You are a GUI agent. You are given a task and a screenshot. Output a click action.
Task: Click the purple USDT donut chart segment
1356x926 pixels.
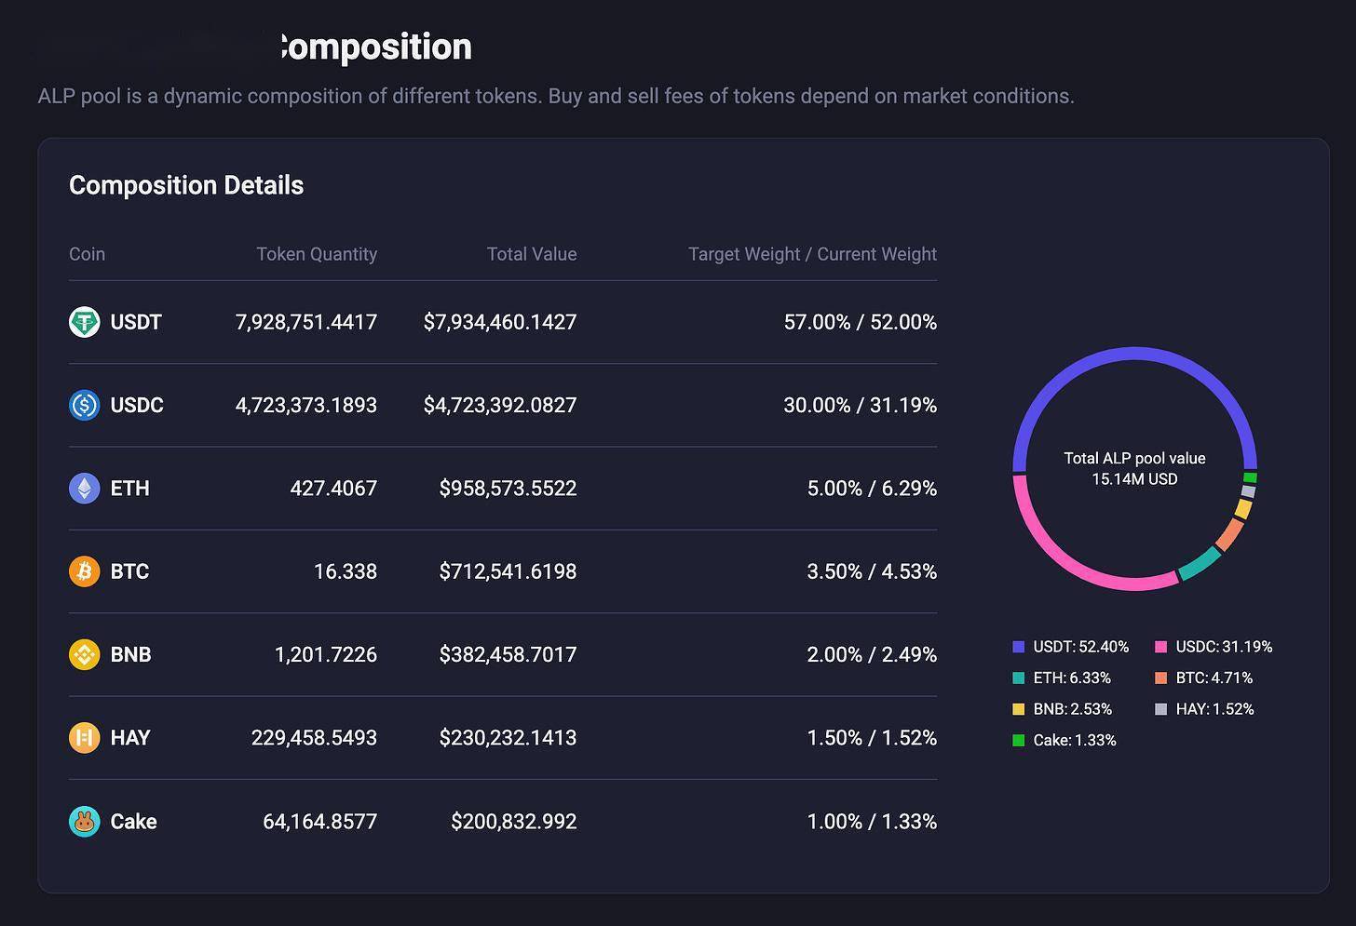[x=1134, y=353]
